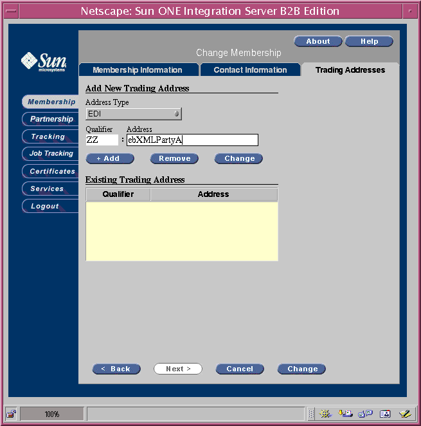Screen dimensions: 421x426
Task: Click the Address field with ebXMLPartyA
Action: click(192, 140)
